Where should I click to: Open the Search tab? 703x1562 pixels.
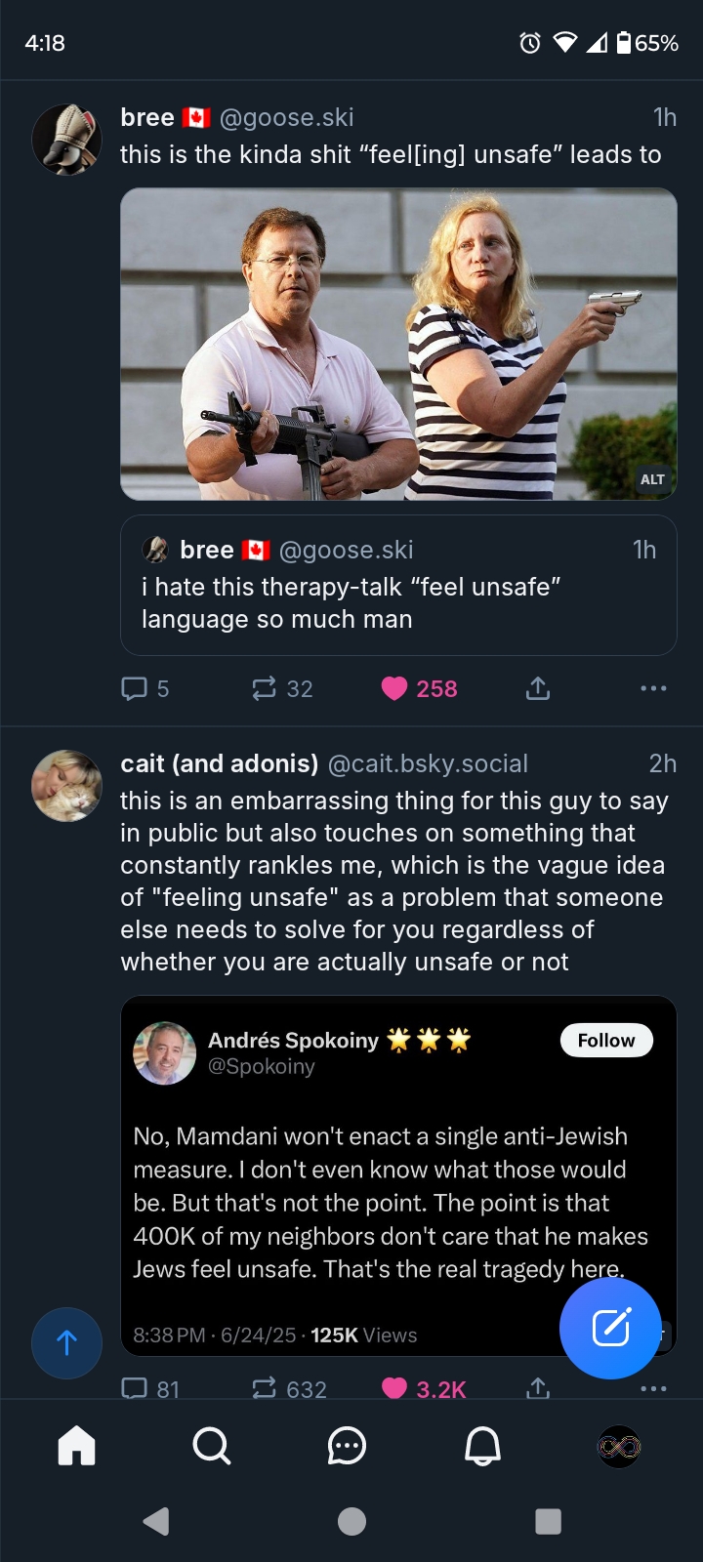pos(211,1446)
